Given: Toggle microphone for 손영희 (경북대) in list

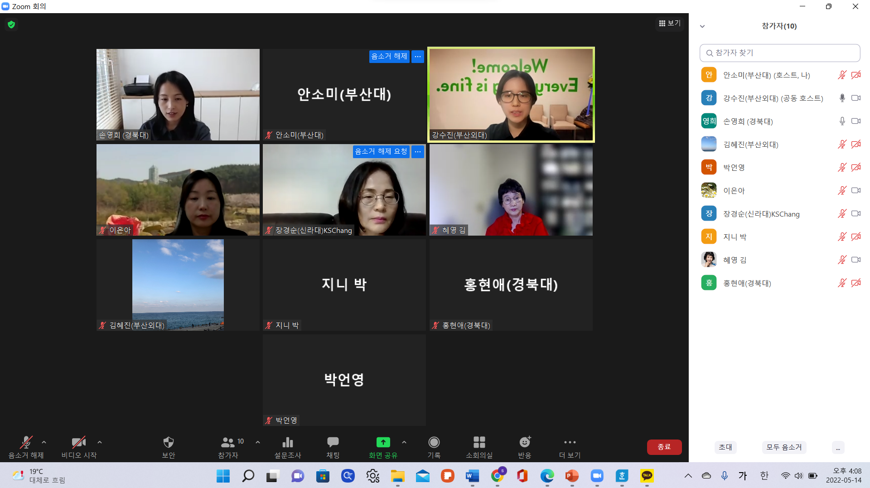Looking at the screenshot, I should [842, 121].
